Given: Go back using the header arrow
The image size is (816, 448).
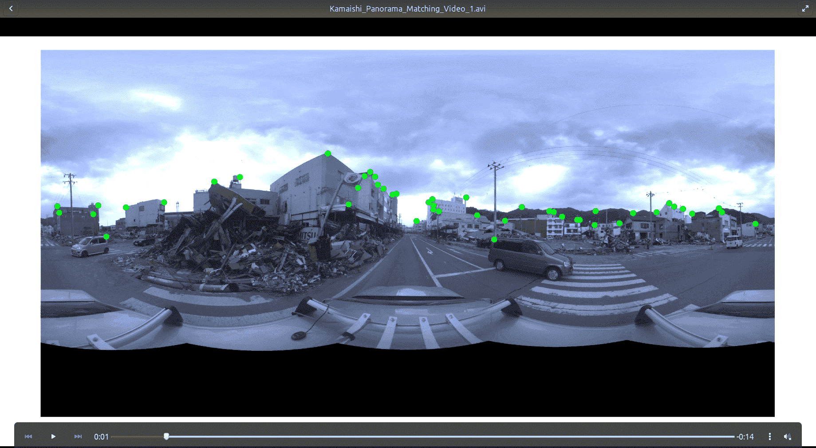Looking at the screenshot, I should pos(11,8).
